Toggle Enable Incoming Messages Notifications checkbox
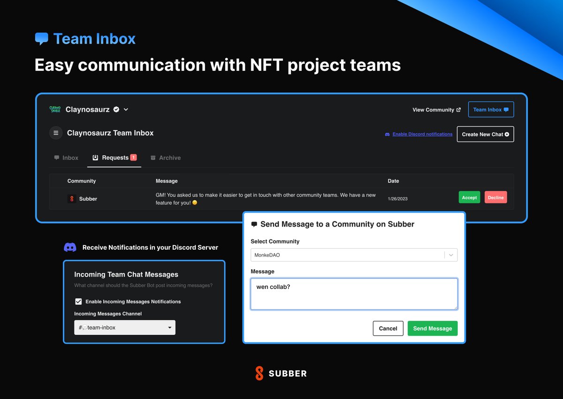 click(x=78, y=302)
